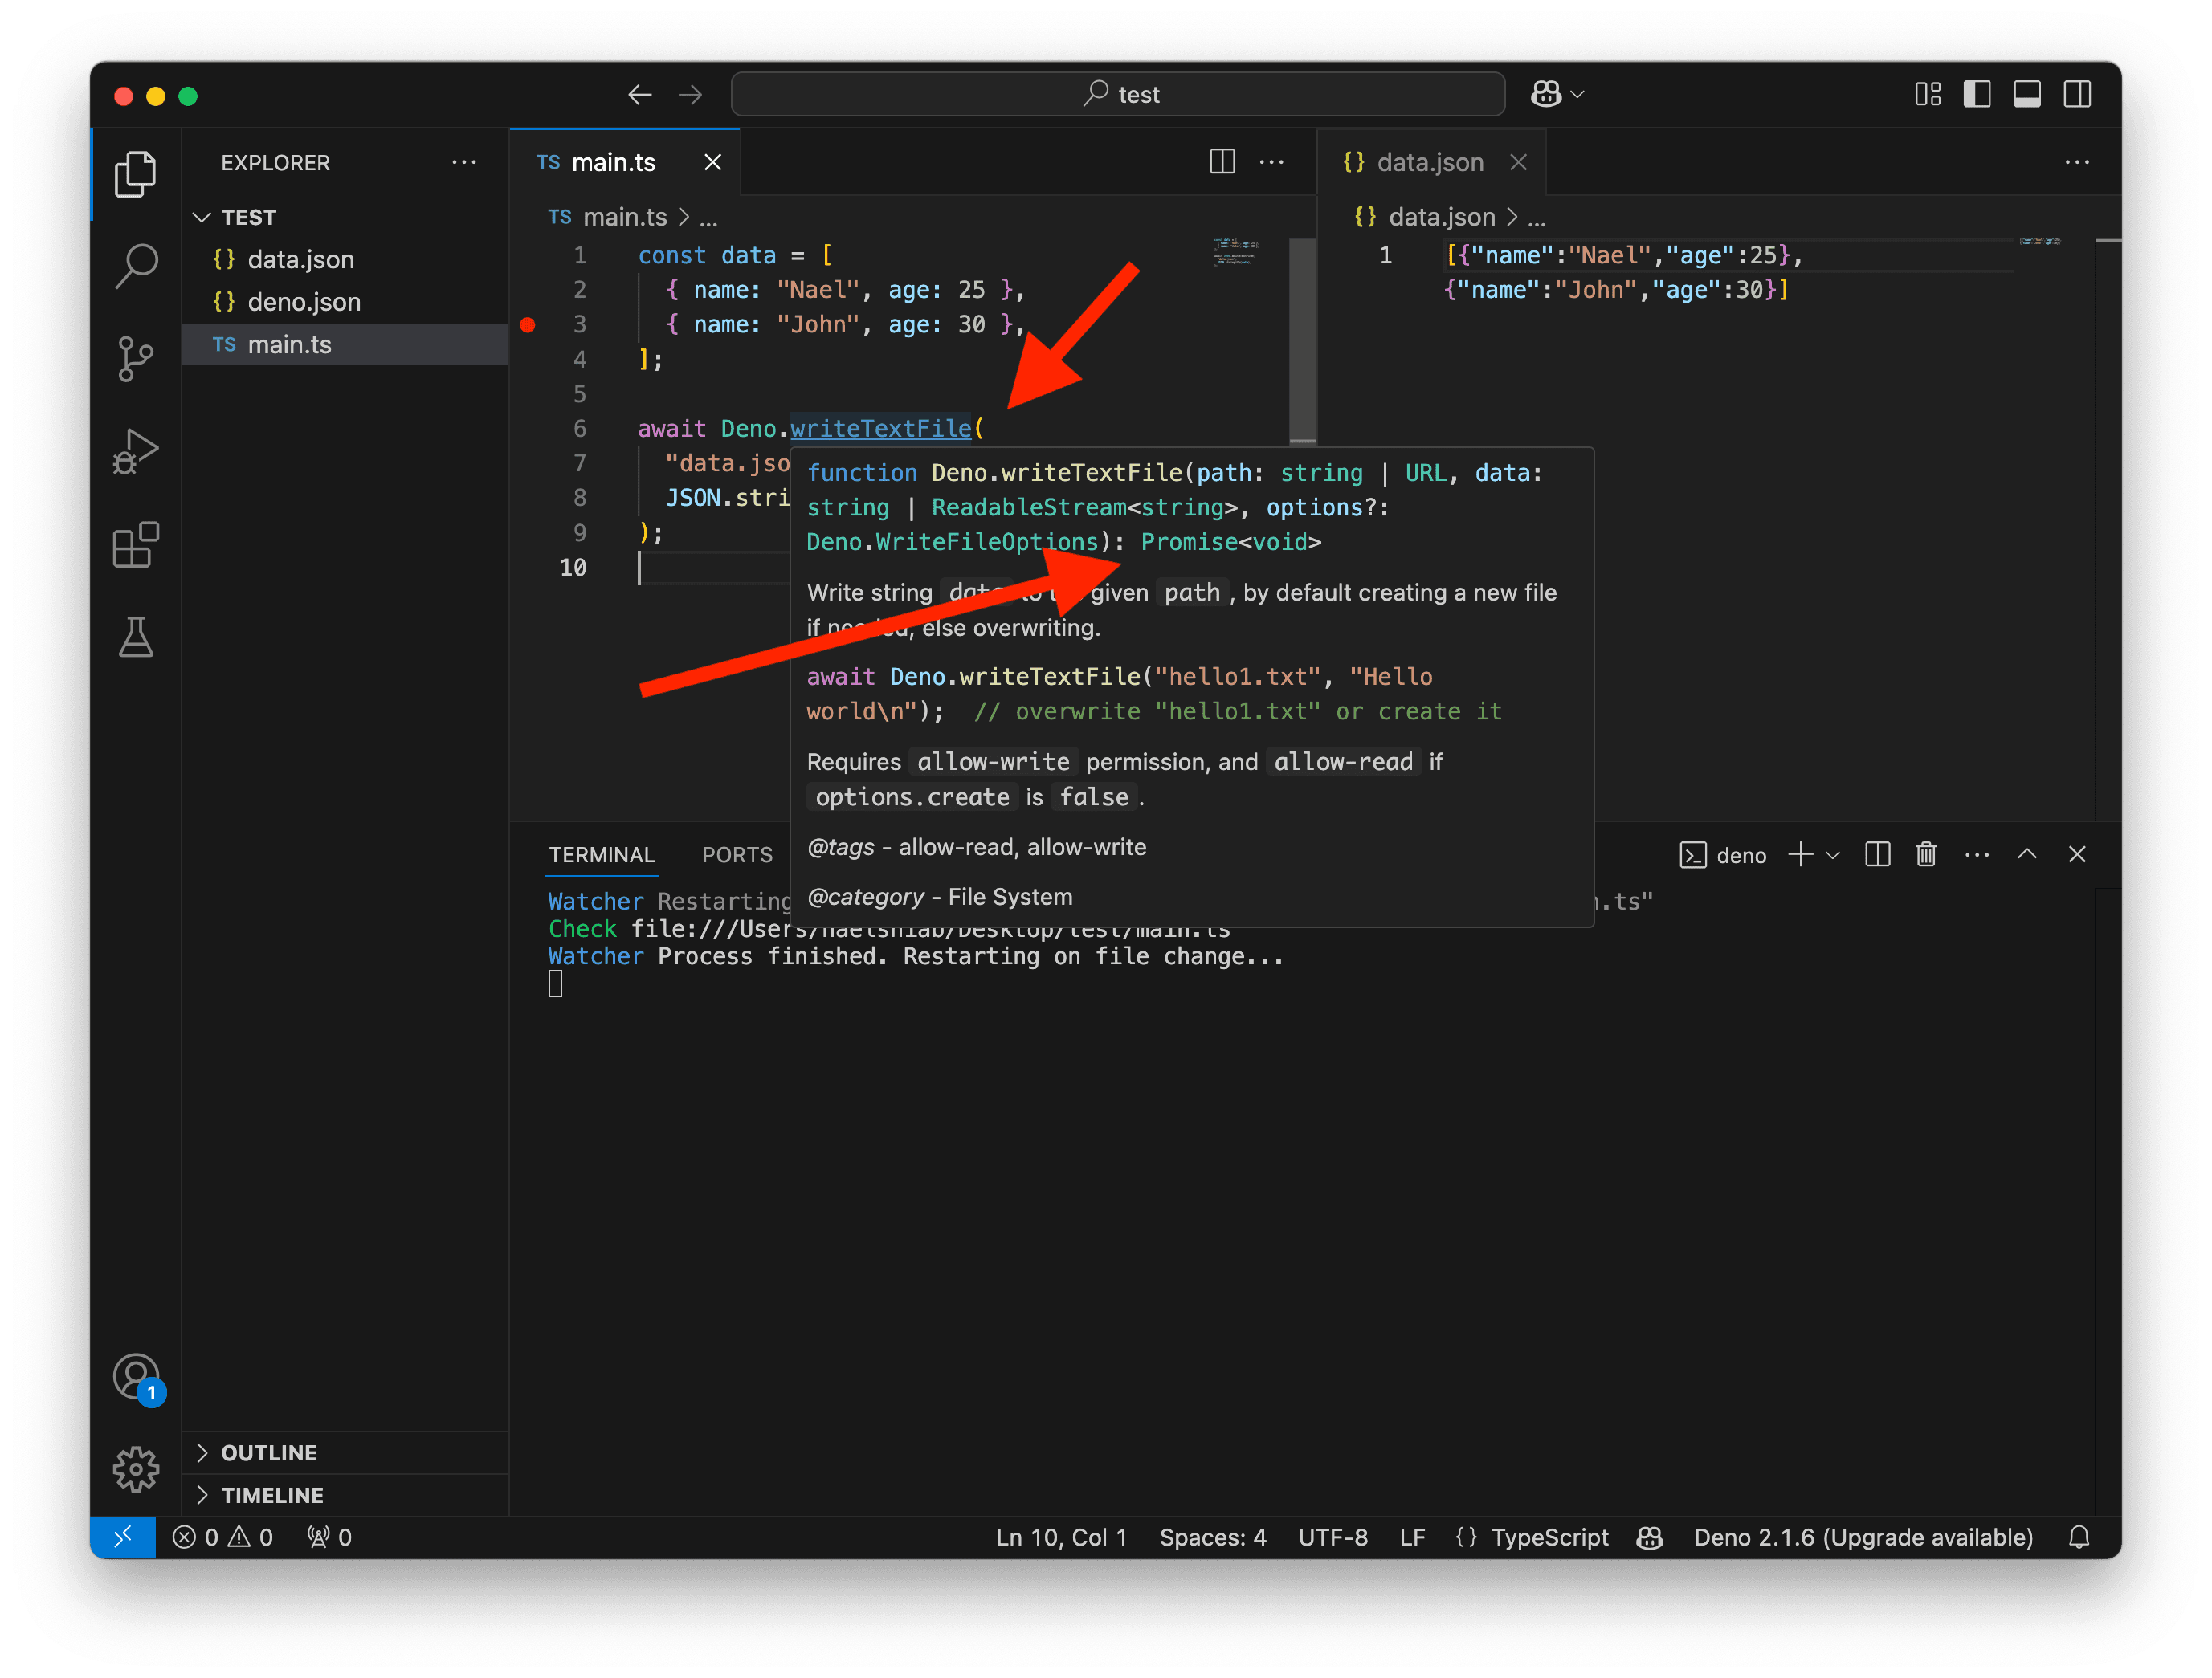Viewport: 2212px width, 1678px height.
Task: Open the Extensions view icon
Action: pos(135,544)
